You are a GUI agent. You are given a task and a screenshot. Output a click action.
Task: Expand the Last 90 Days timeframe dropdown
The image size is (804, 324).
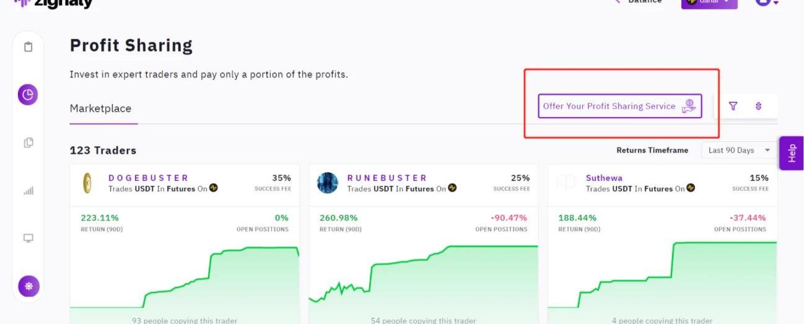click(739, 150)
